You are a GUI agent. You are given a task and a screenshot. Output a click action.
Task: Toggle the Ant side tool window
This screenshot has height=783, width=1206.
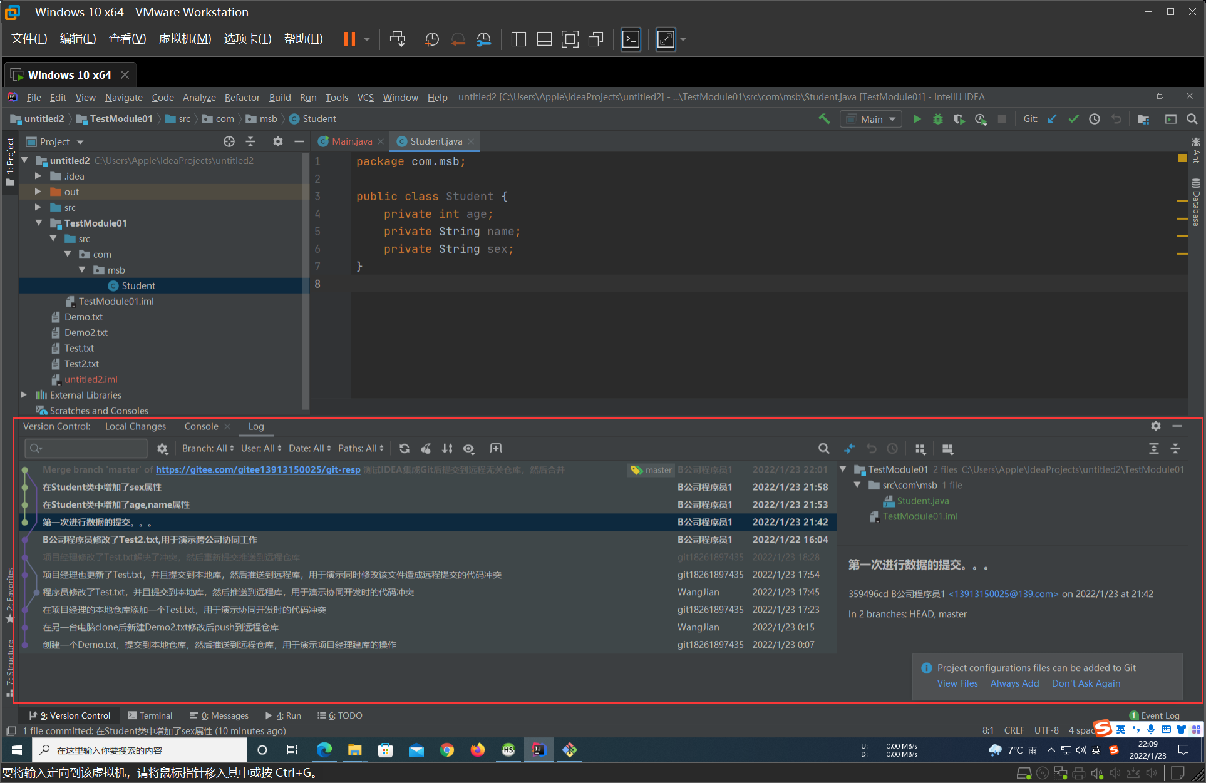pyautogui.click(x=1196, y=150)
